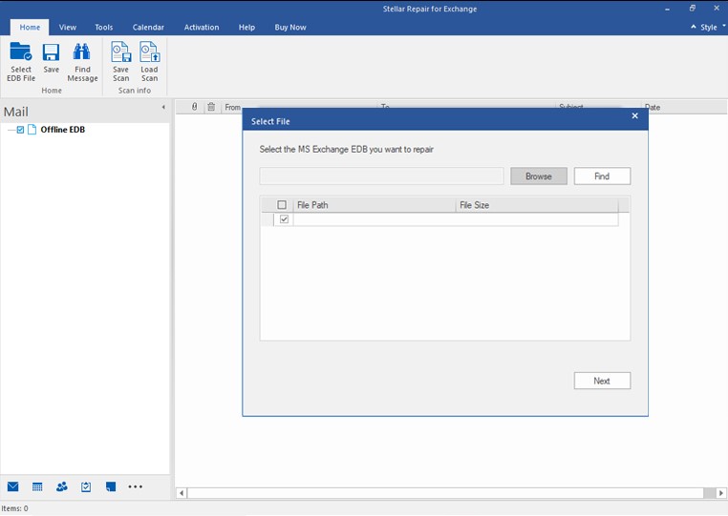The height and width of the screenshot is (516, 728).
Task: Click the Browse button
Action: (x=539, y=176)
